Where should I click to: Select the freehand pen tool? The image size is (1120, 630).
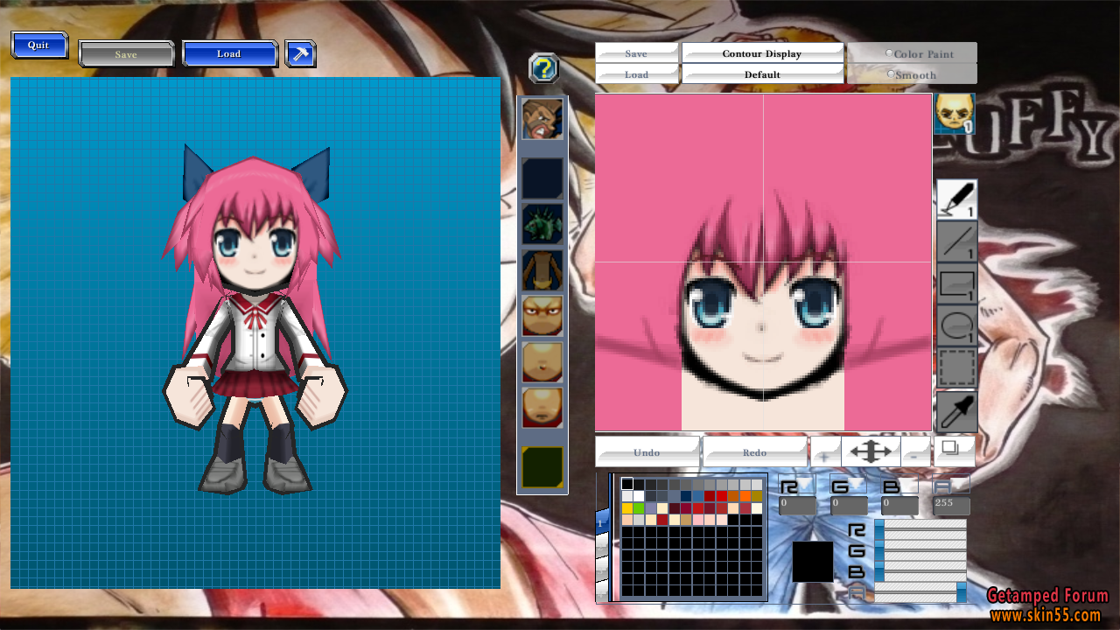(956, 199)
